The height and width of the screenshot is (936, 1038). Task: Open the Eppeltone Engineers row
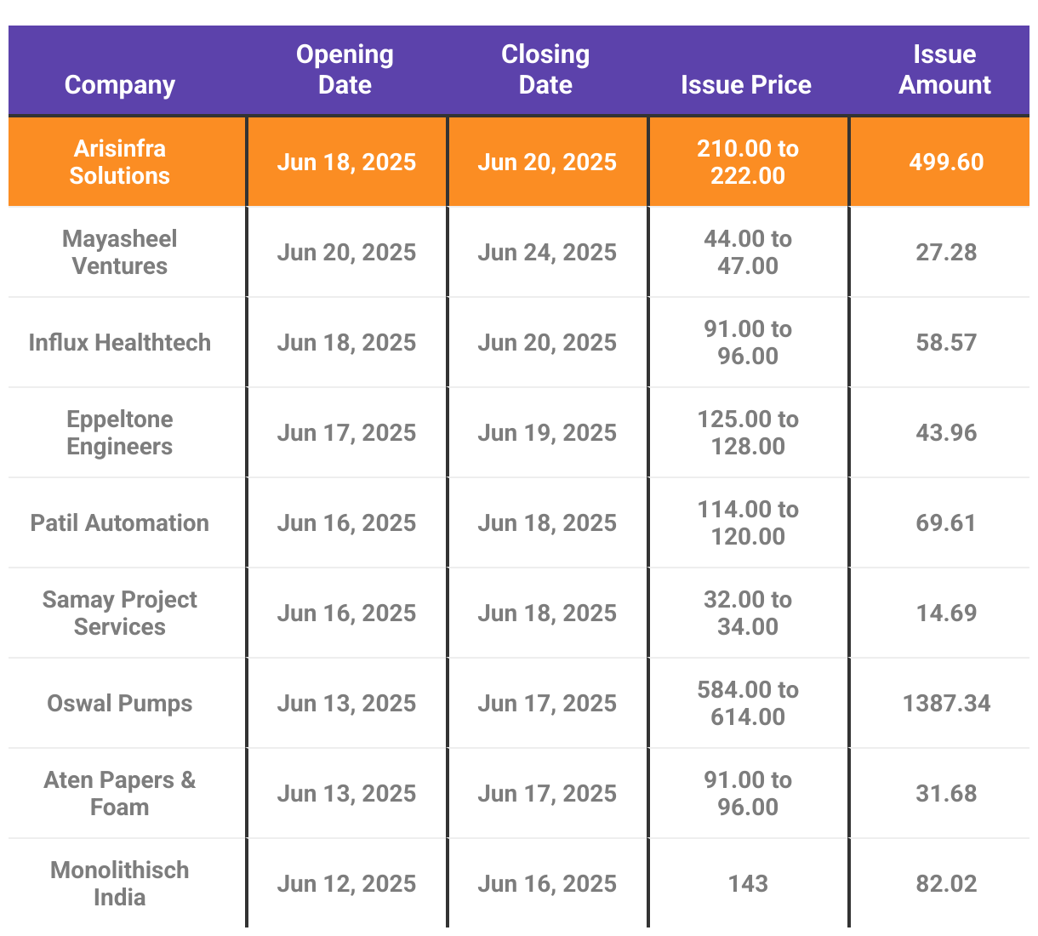click(x=120, y=432)
